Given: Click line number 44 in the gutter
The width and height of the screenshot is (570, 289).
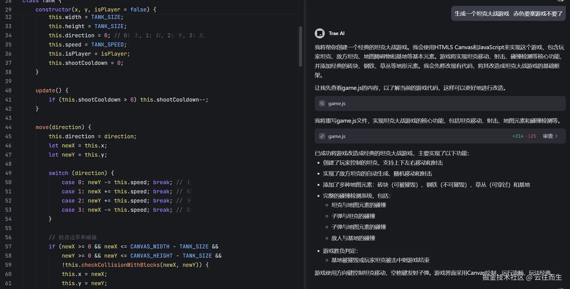Looking at the screenshot, I should tap(8, 127).
